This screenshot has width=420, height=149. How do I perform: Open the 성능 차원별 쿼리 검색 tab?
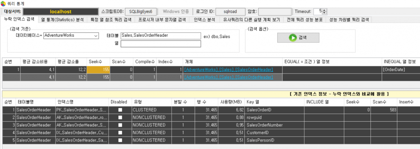coord(349,20)
